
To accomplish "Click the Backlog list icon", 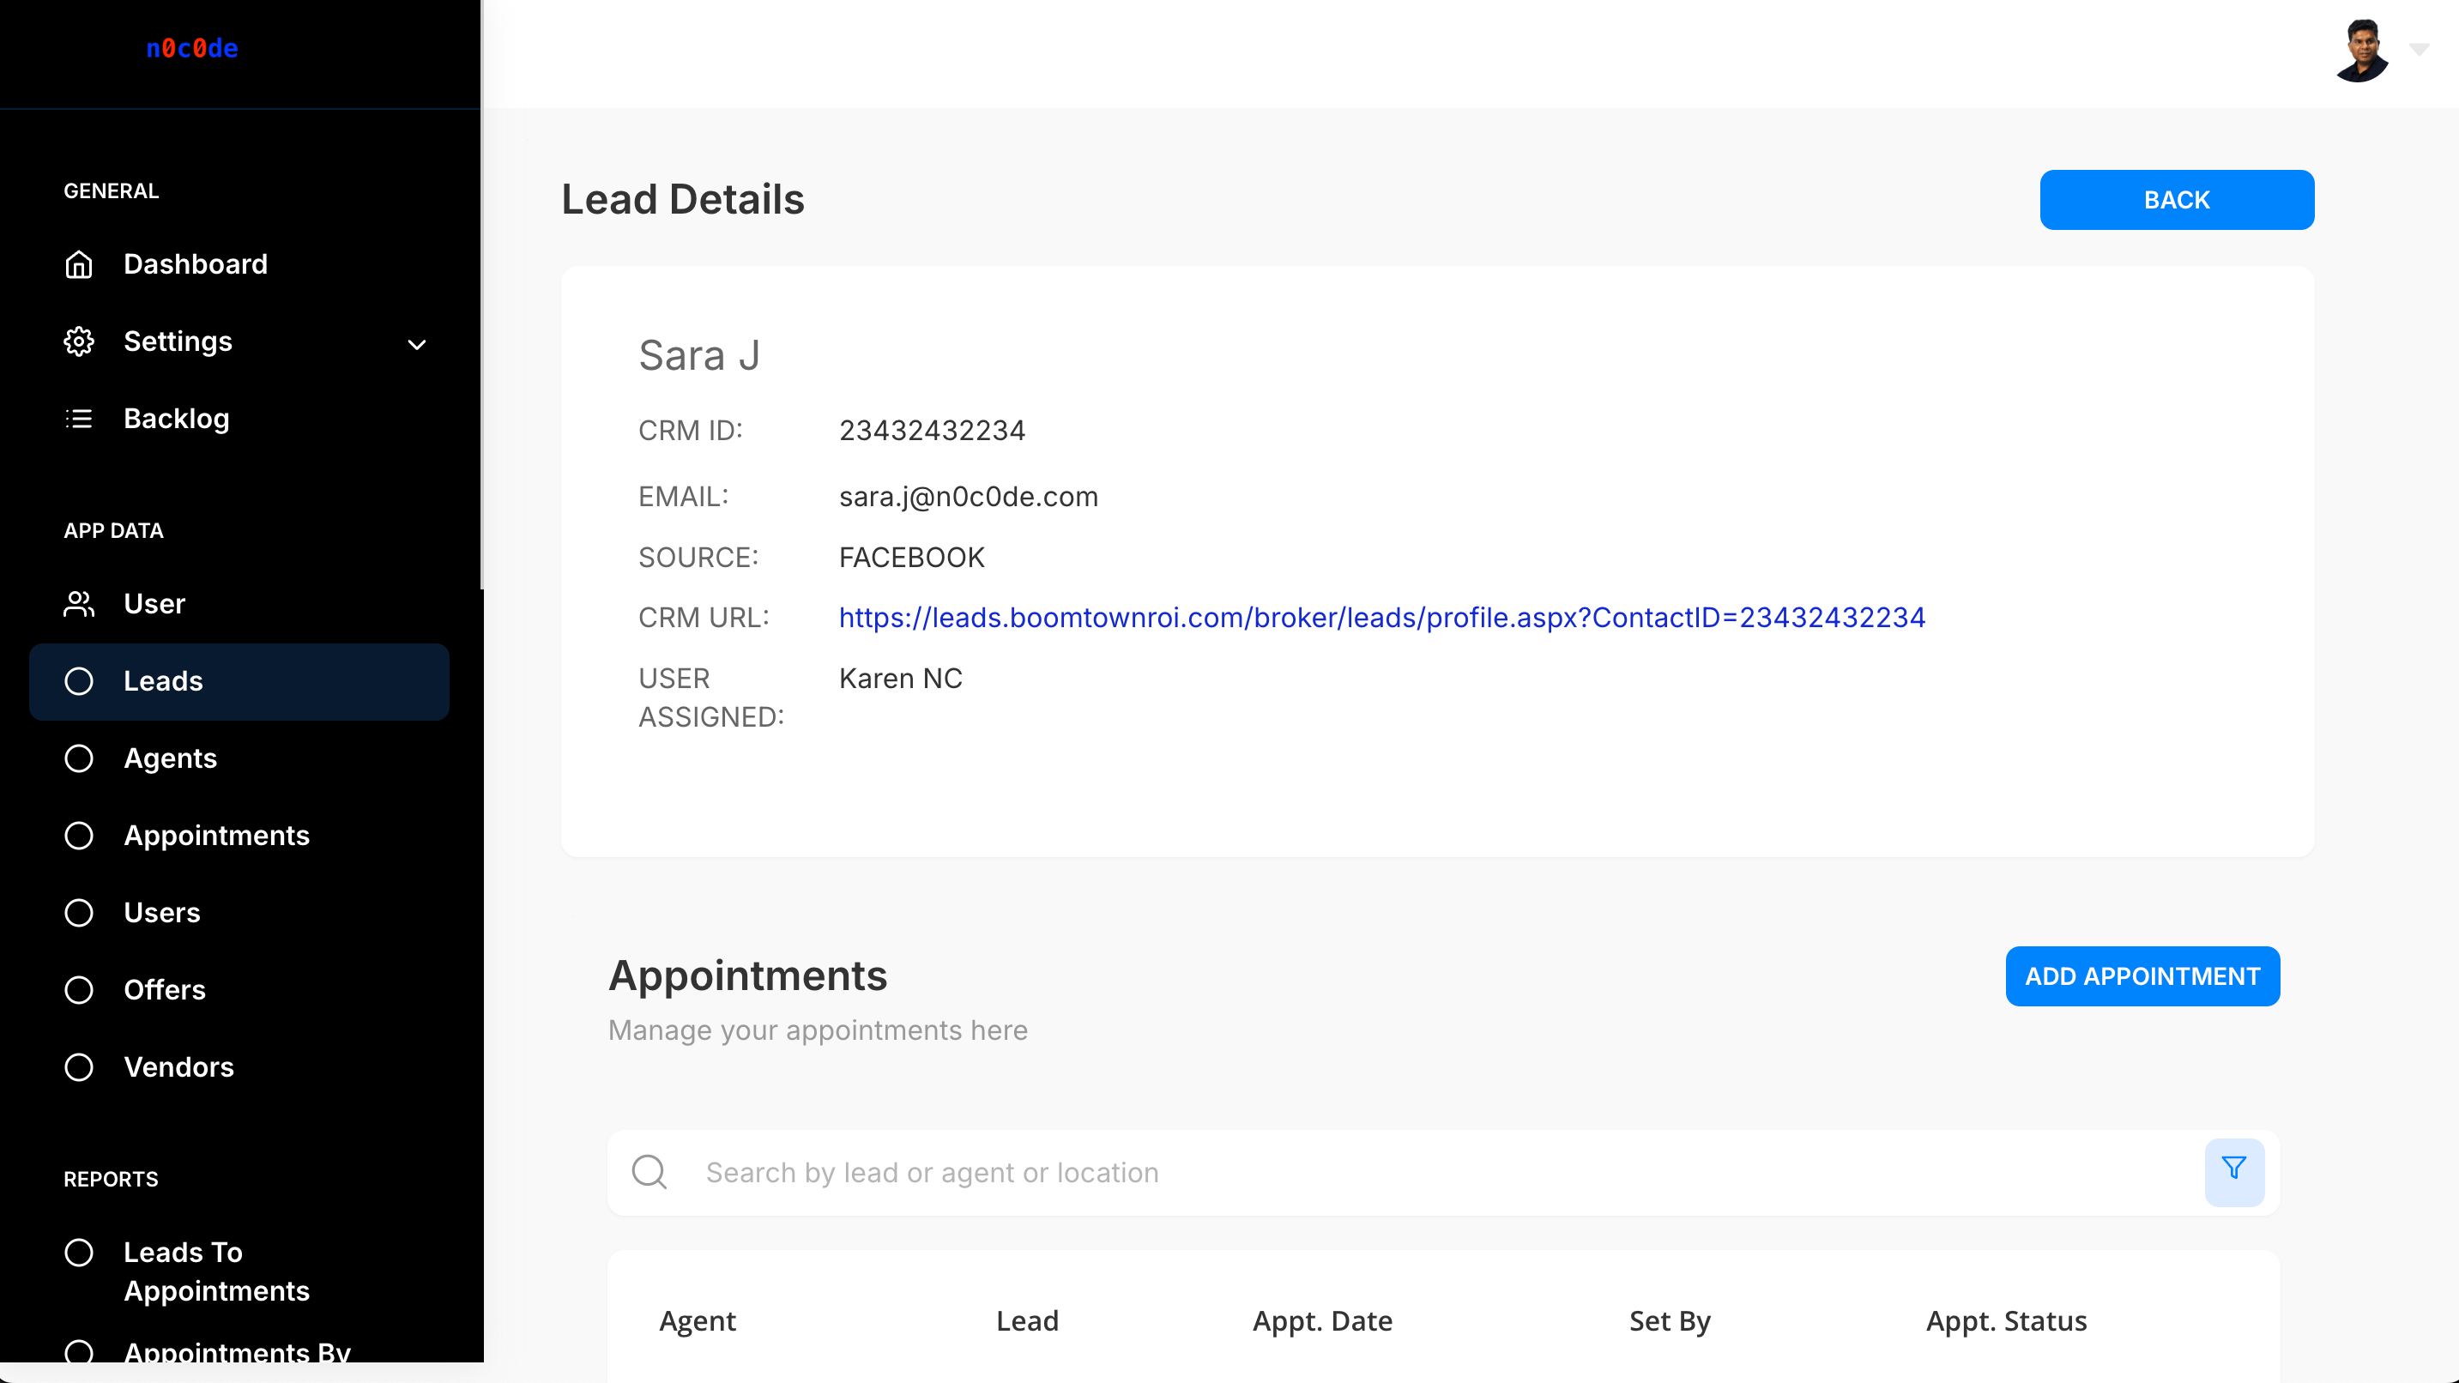I will 78,419.
